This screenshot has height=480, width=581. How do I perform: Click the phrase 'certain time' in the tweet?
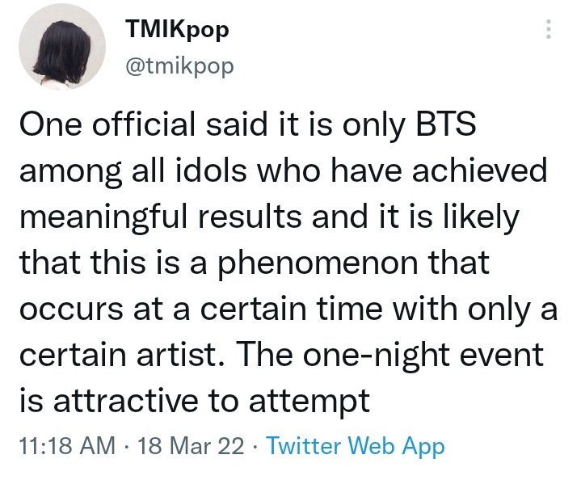pyautogui.click(x=292, y=309)
